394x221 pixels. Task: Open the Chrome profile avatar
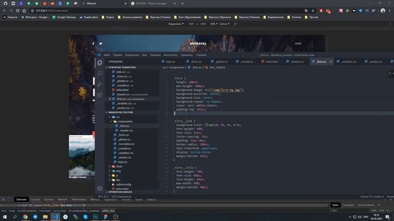pos(383,11)
